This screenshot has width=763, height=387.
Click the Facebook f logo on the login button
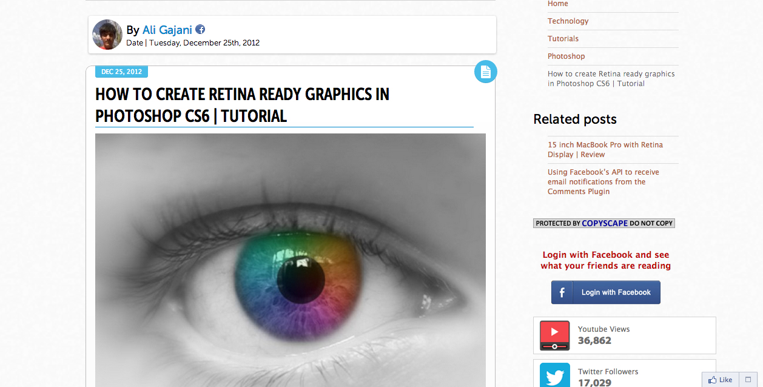coord(562,292)
